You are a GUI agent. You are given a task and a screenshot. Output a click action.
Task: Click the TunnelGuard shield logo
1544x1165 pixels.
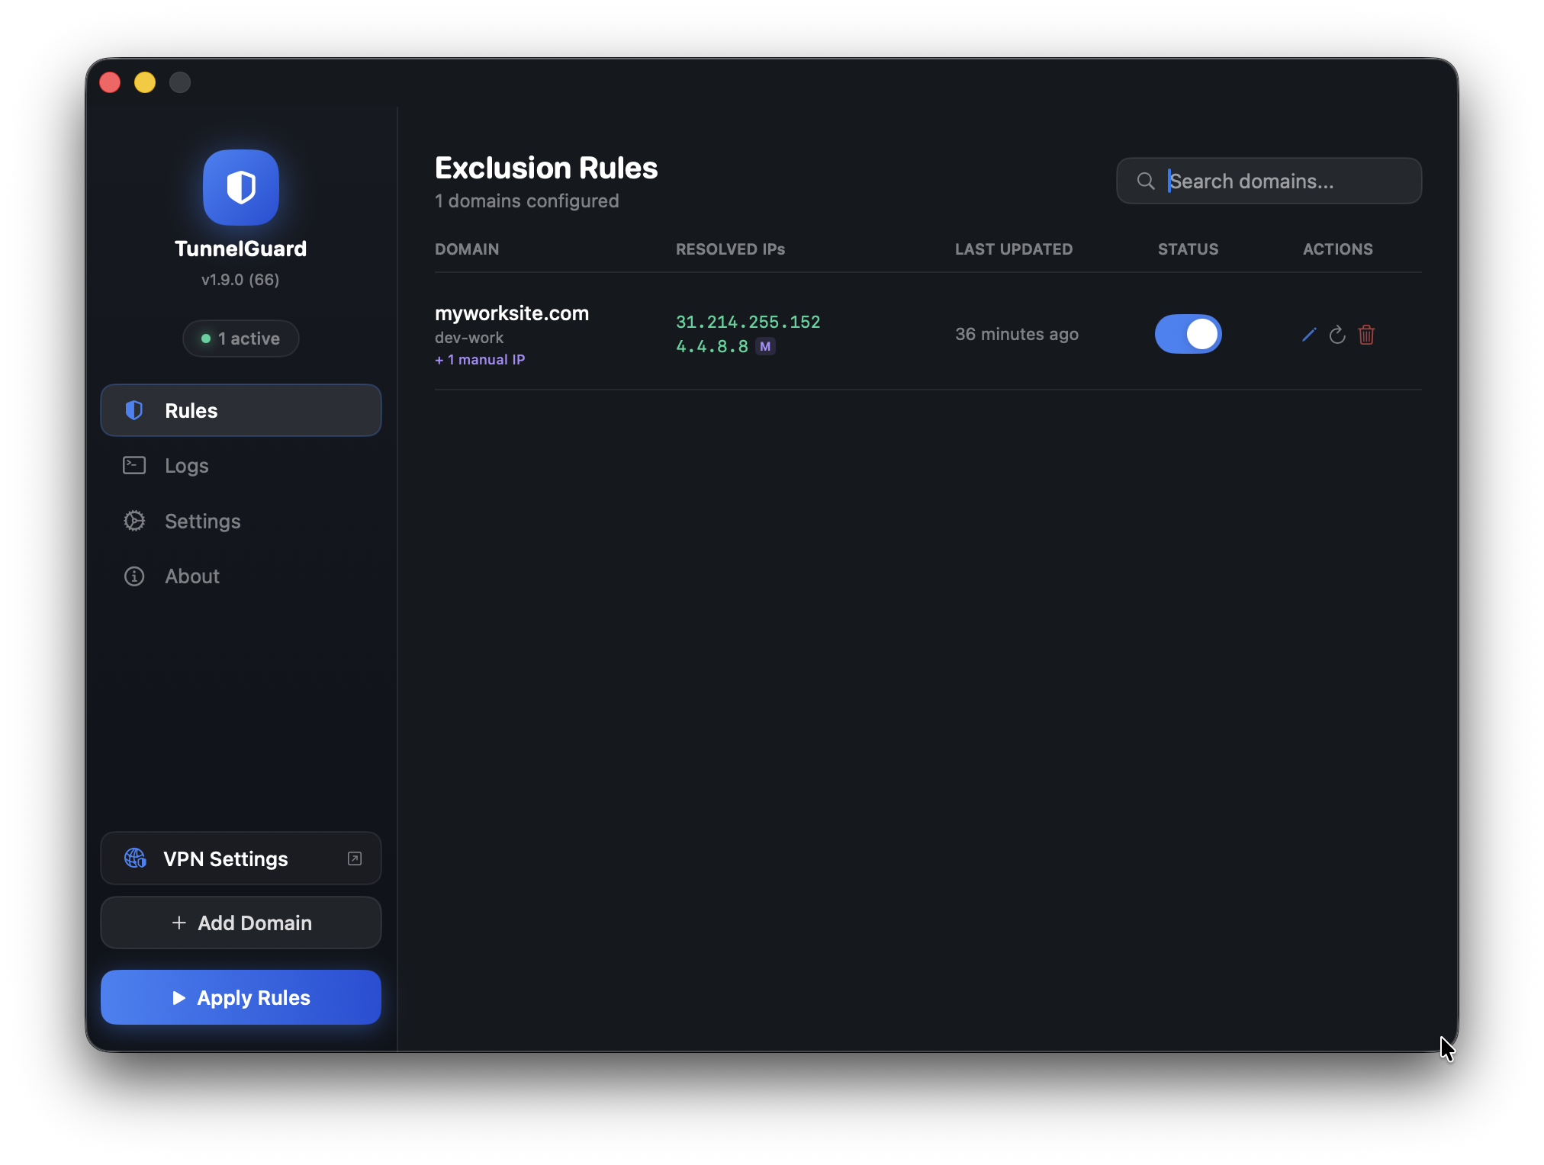241,188
